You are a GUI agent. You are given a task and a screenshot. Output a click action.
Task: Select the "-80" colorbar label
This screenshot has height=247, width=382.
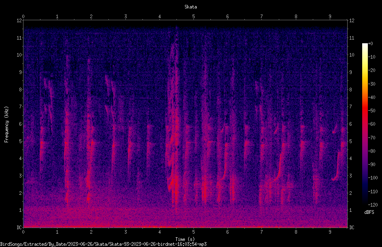tap(372, 151)
